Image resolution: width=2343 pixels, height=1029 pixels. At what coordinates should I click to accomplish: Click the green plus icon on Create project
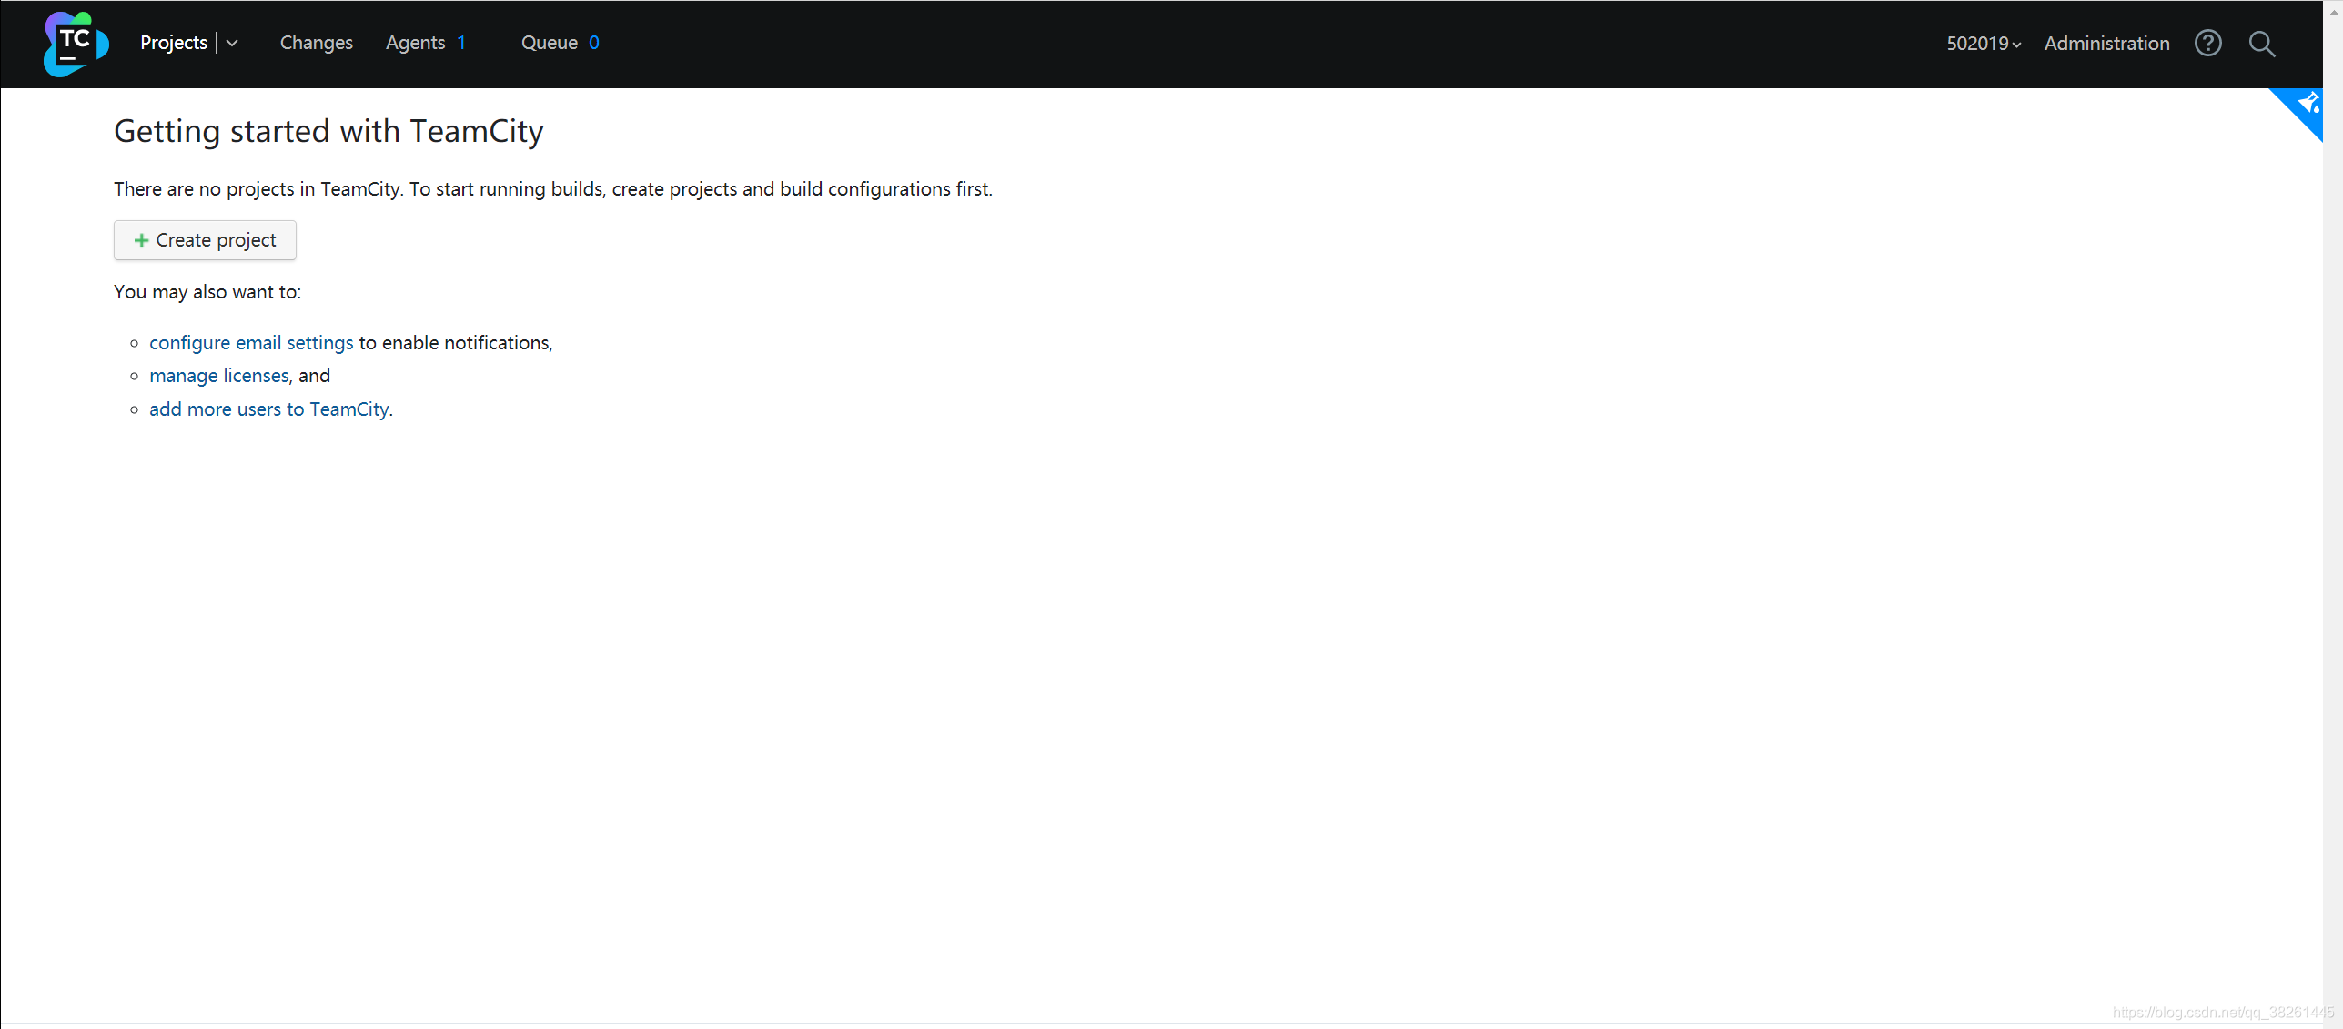(x=141, y=240)
